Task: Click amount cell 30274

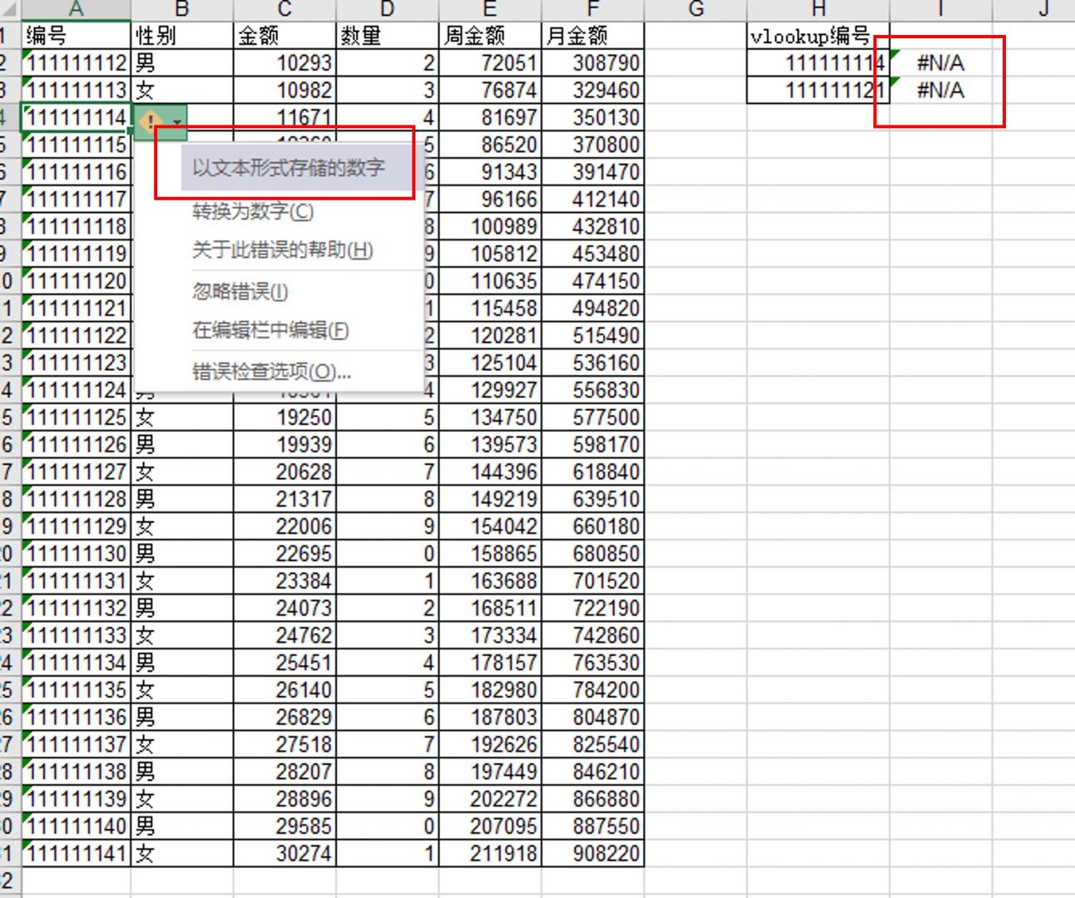Action: [x=285, y=854]
